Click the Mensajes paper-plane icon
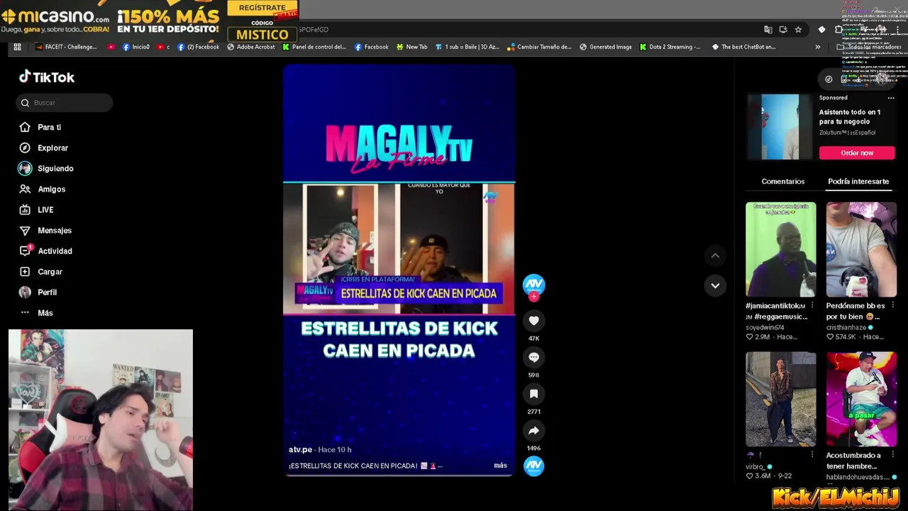Viewport: 908px width, 511px height. (x=25, y=230)
